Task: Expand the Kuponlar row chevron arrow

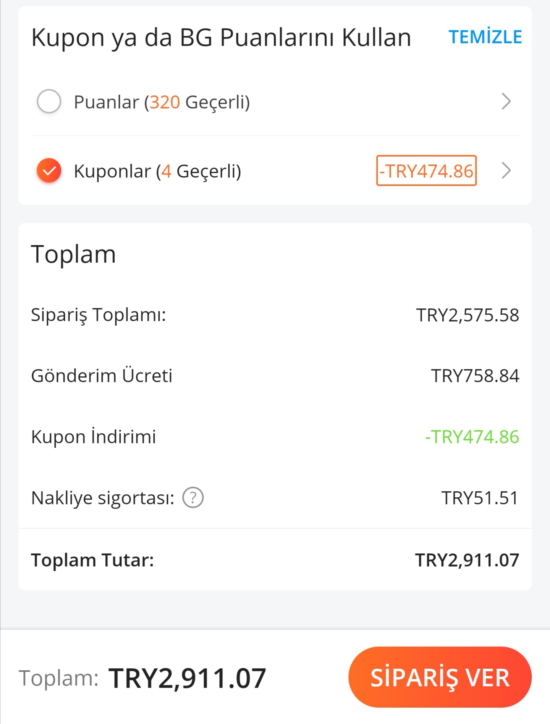Action: (x=506, y=170)
